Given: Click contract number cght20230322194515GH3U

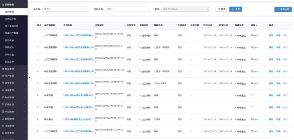Looking at the screenshot, I should tap(109, 119).
